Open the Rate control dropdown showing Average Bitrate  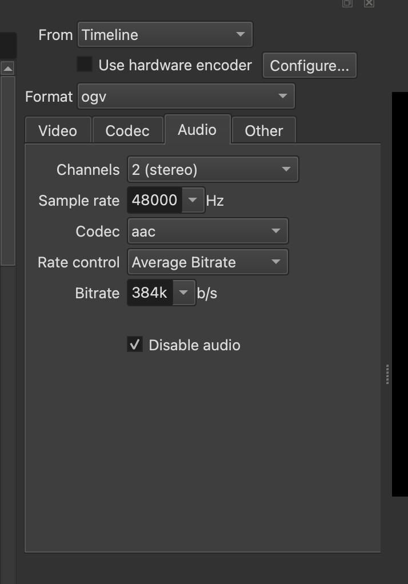207,262
